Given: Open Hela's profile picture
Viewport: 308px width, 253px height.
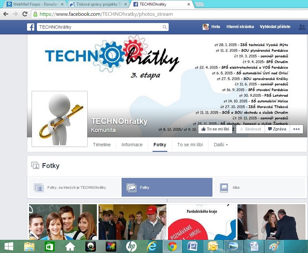Looking at the screenshot, I should tap(206, 27).
